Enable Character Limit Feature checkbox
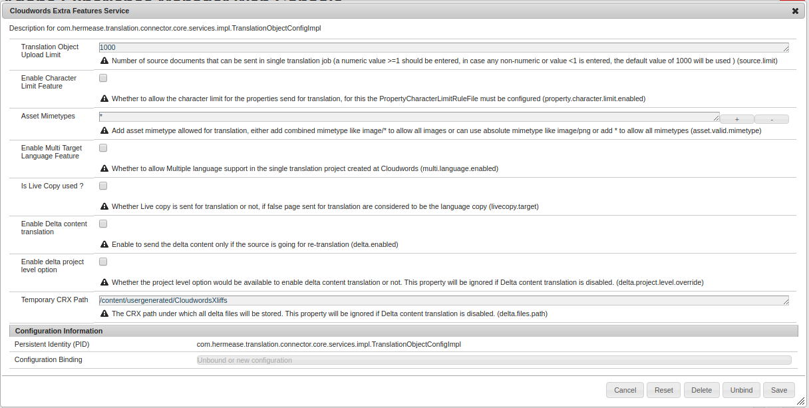 103,78
